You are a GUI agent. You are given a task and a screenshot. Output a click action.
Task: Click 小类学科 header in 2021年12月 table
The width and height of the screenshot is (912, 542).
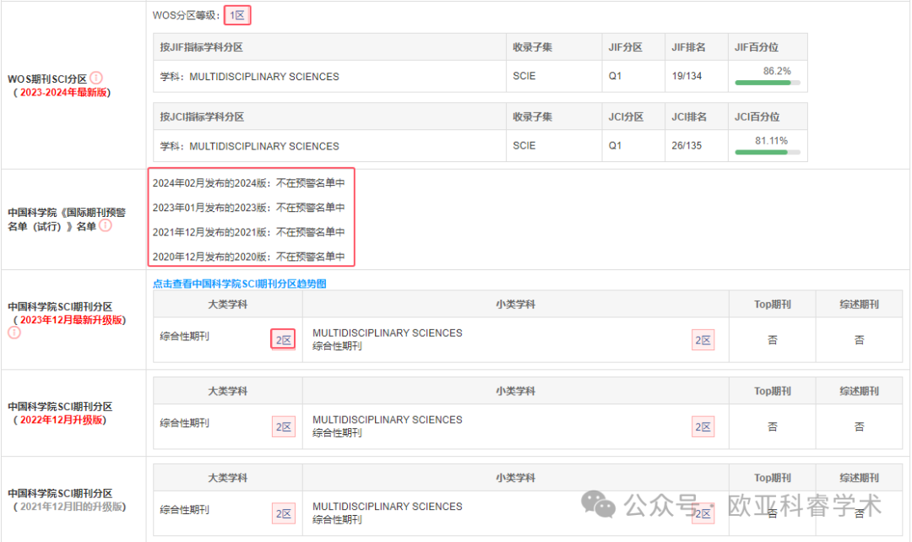515,478
